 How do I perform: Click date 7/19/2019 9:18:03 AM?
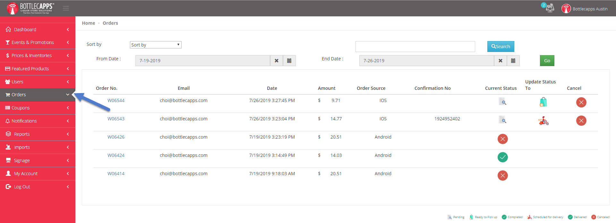point(272,174)
